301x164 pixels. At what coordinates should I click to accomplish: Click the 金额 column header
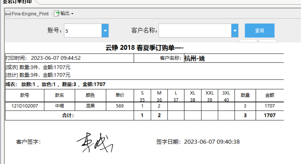(270, 95)
